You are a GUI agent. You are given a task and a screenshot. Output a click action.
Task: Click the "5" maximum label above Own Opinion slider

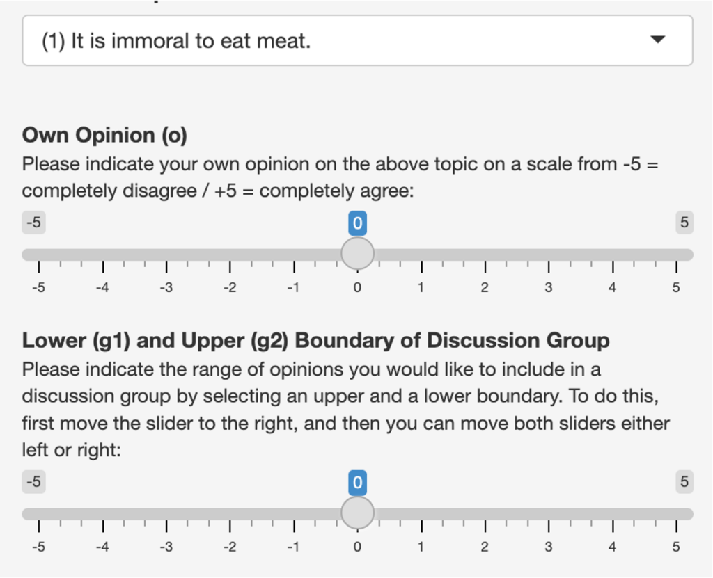click(684, 223)
